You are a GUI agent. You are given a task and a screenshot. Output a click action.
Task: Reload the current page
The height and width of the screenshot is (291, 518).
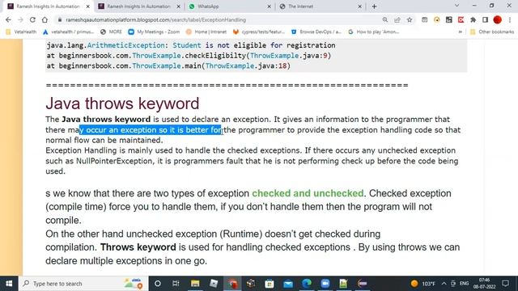32,19
